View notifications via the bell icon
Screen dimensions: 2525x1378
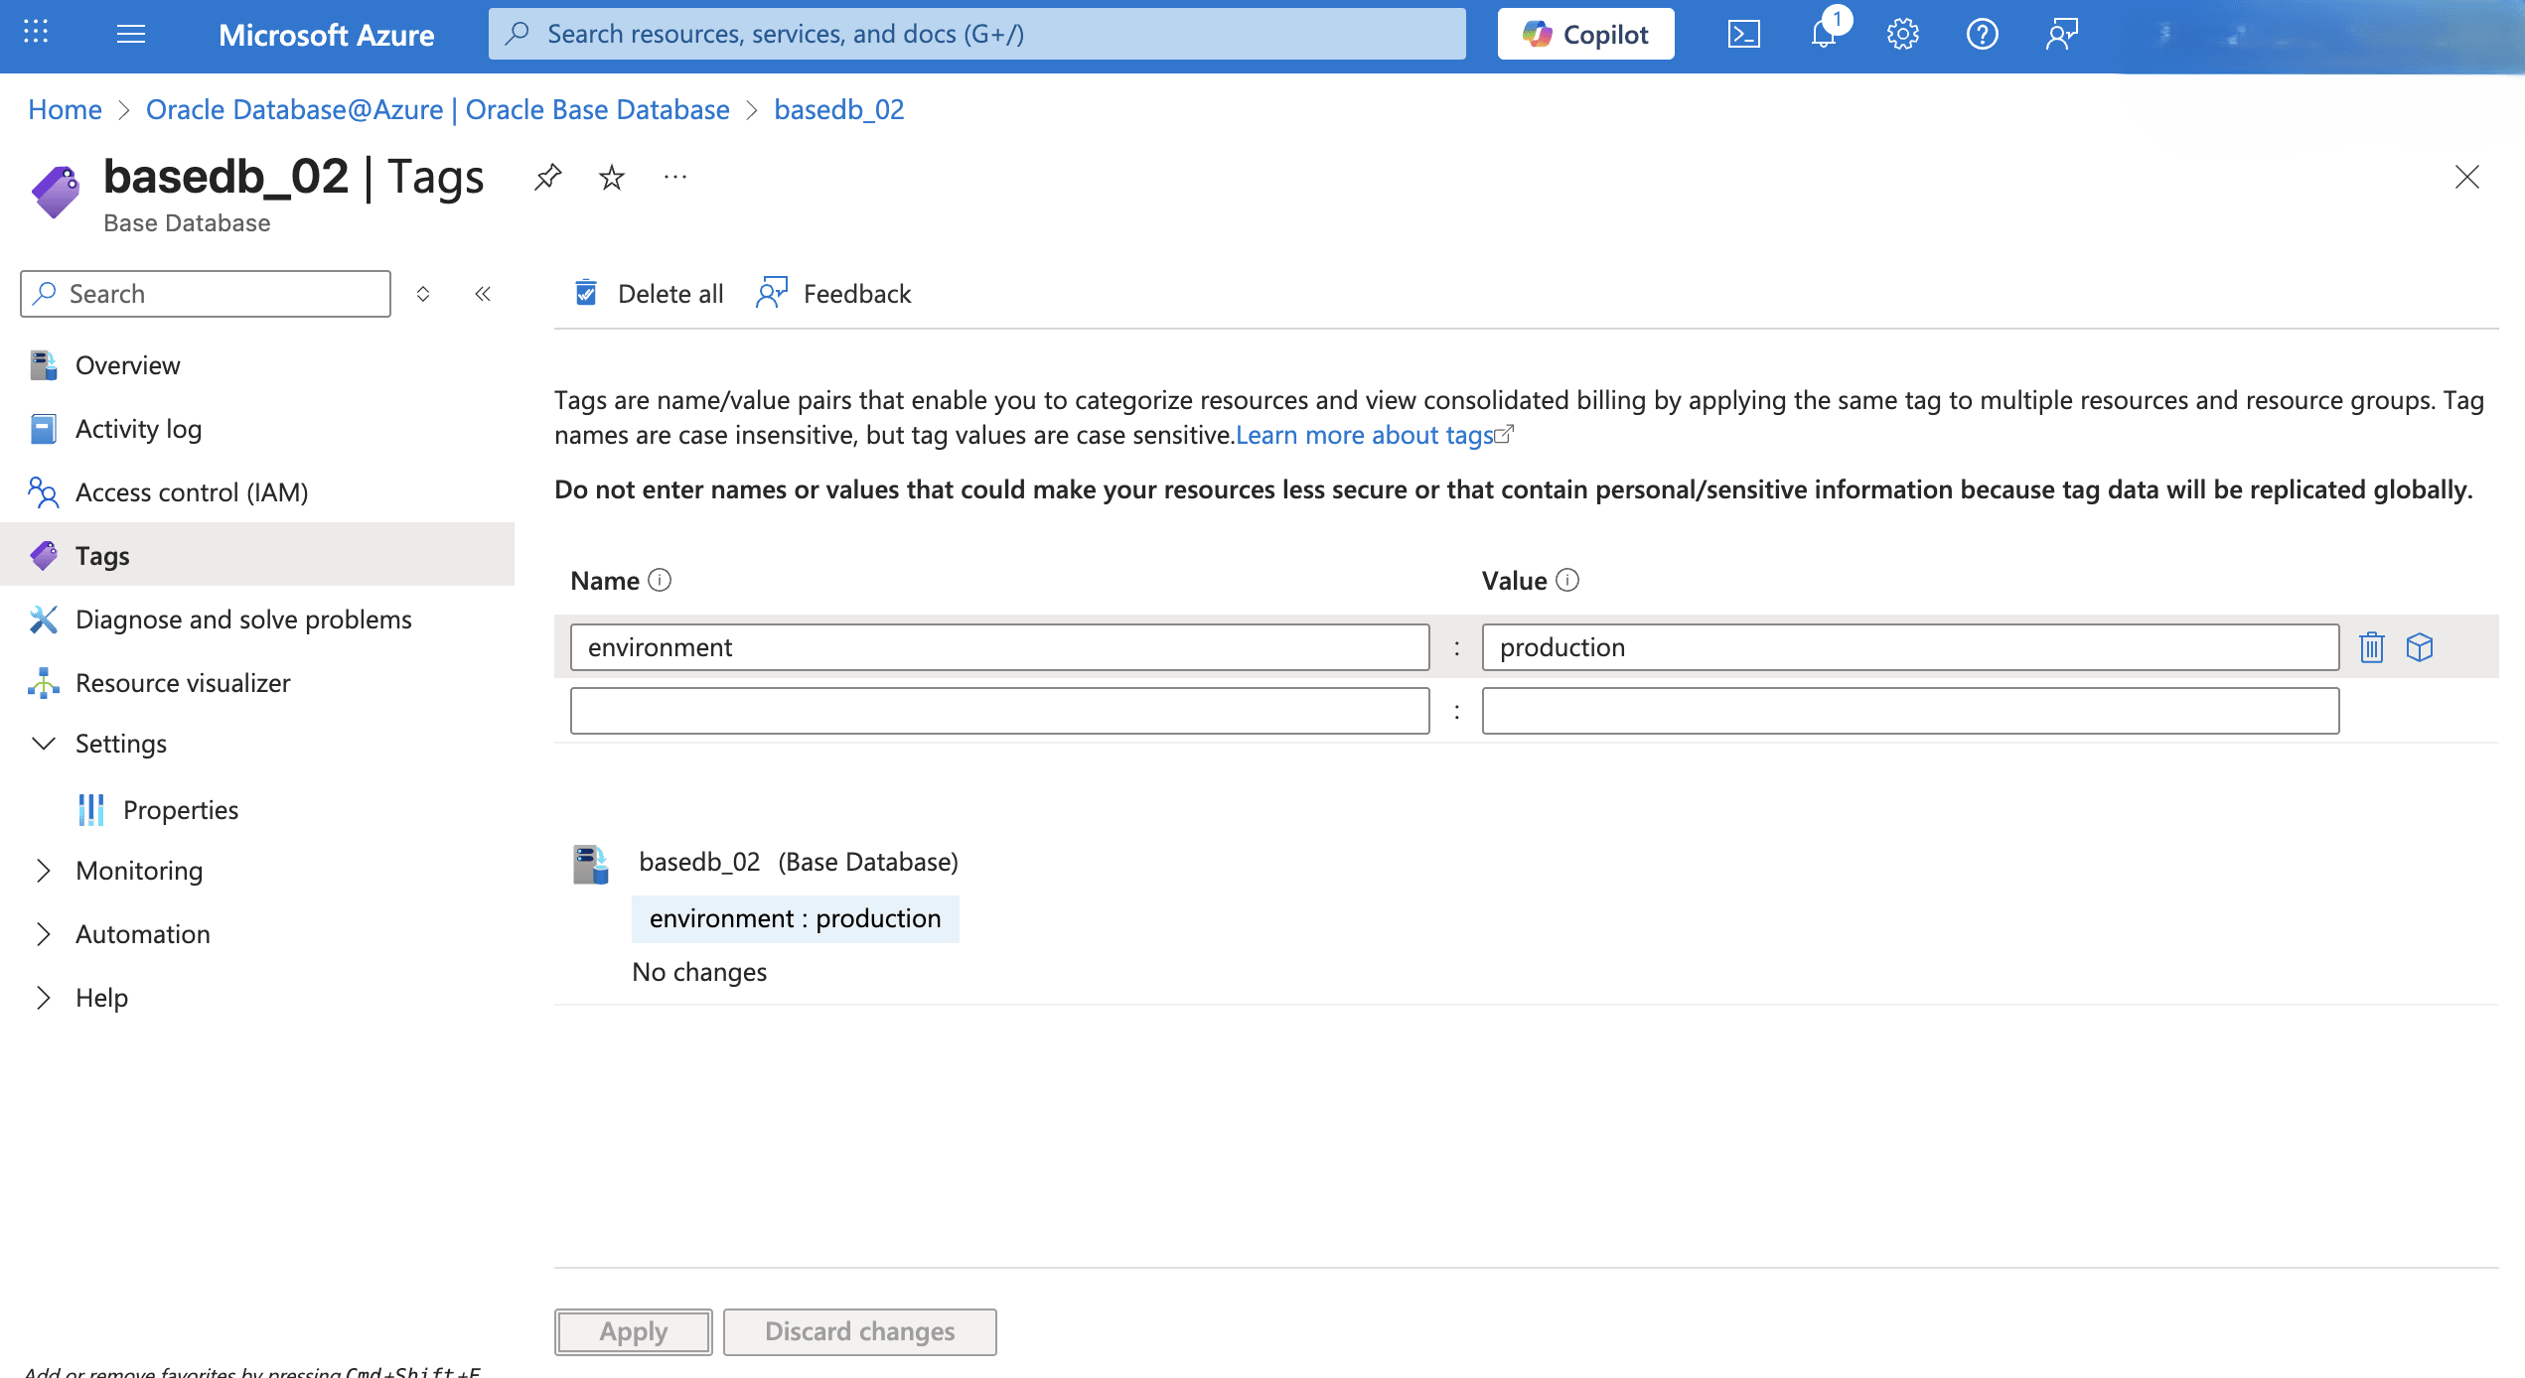1823,36
